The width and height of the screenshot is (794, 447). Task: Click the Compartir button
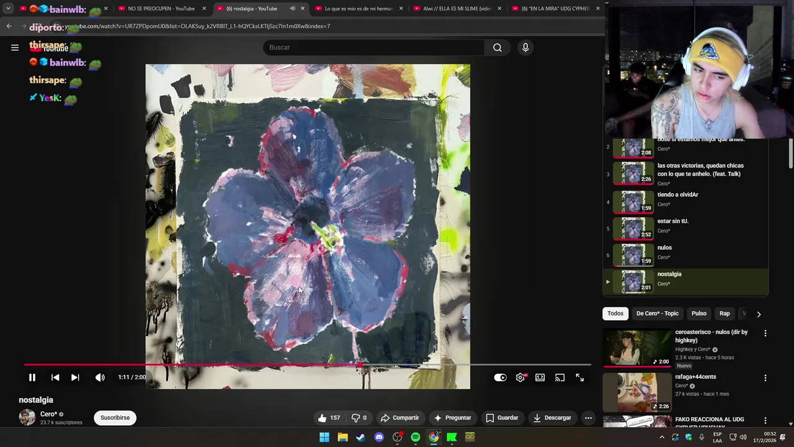point(400,418)
